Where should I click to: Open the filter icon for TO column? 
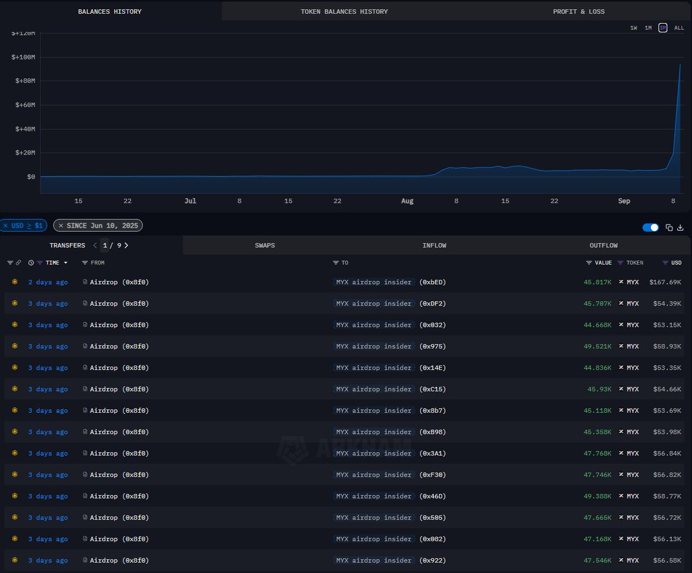(336, 263)
